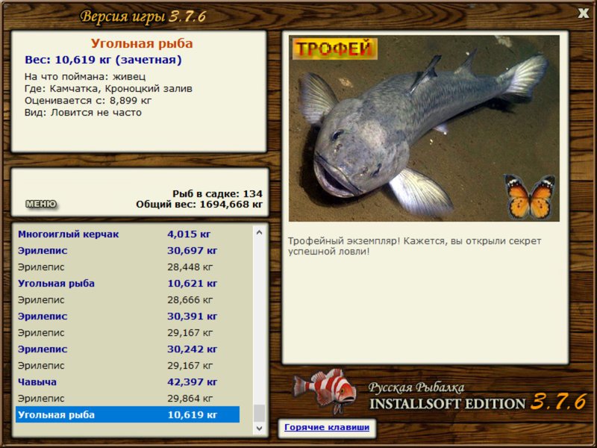This screenshot has width=597, height=448.
Task: Click the butterfly icon on the fish photo
Action: 530,196
